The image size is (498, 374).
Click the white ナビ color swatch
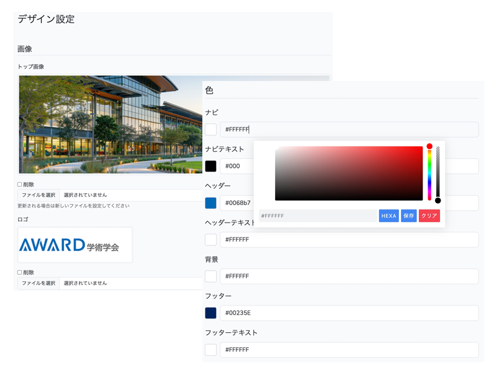pyautogui.click(x=211, y=129)
